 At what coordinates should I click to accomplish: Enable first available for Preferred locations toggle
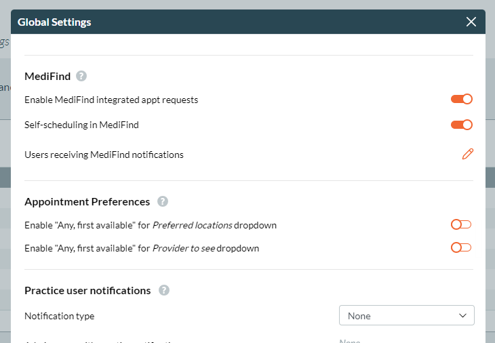[461, 225]
